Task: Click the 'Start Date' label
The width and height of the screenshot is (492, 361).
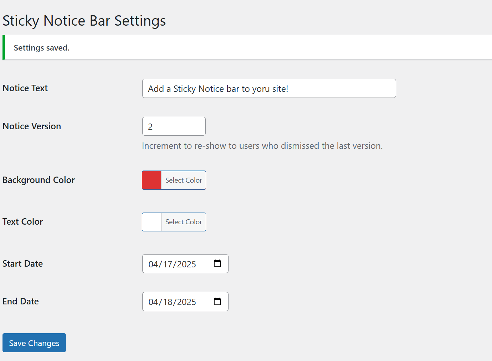Action: pos(22,263)
